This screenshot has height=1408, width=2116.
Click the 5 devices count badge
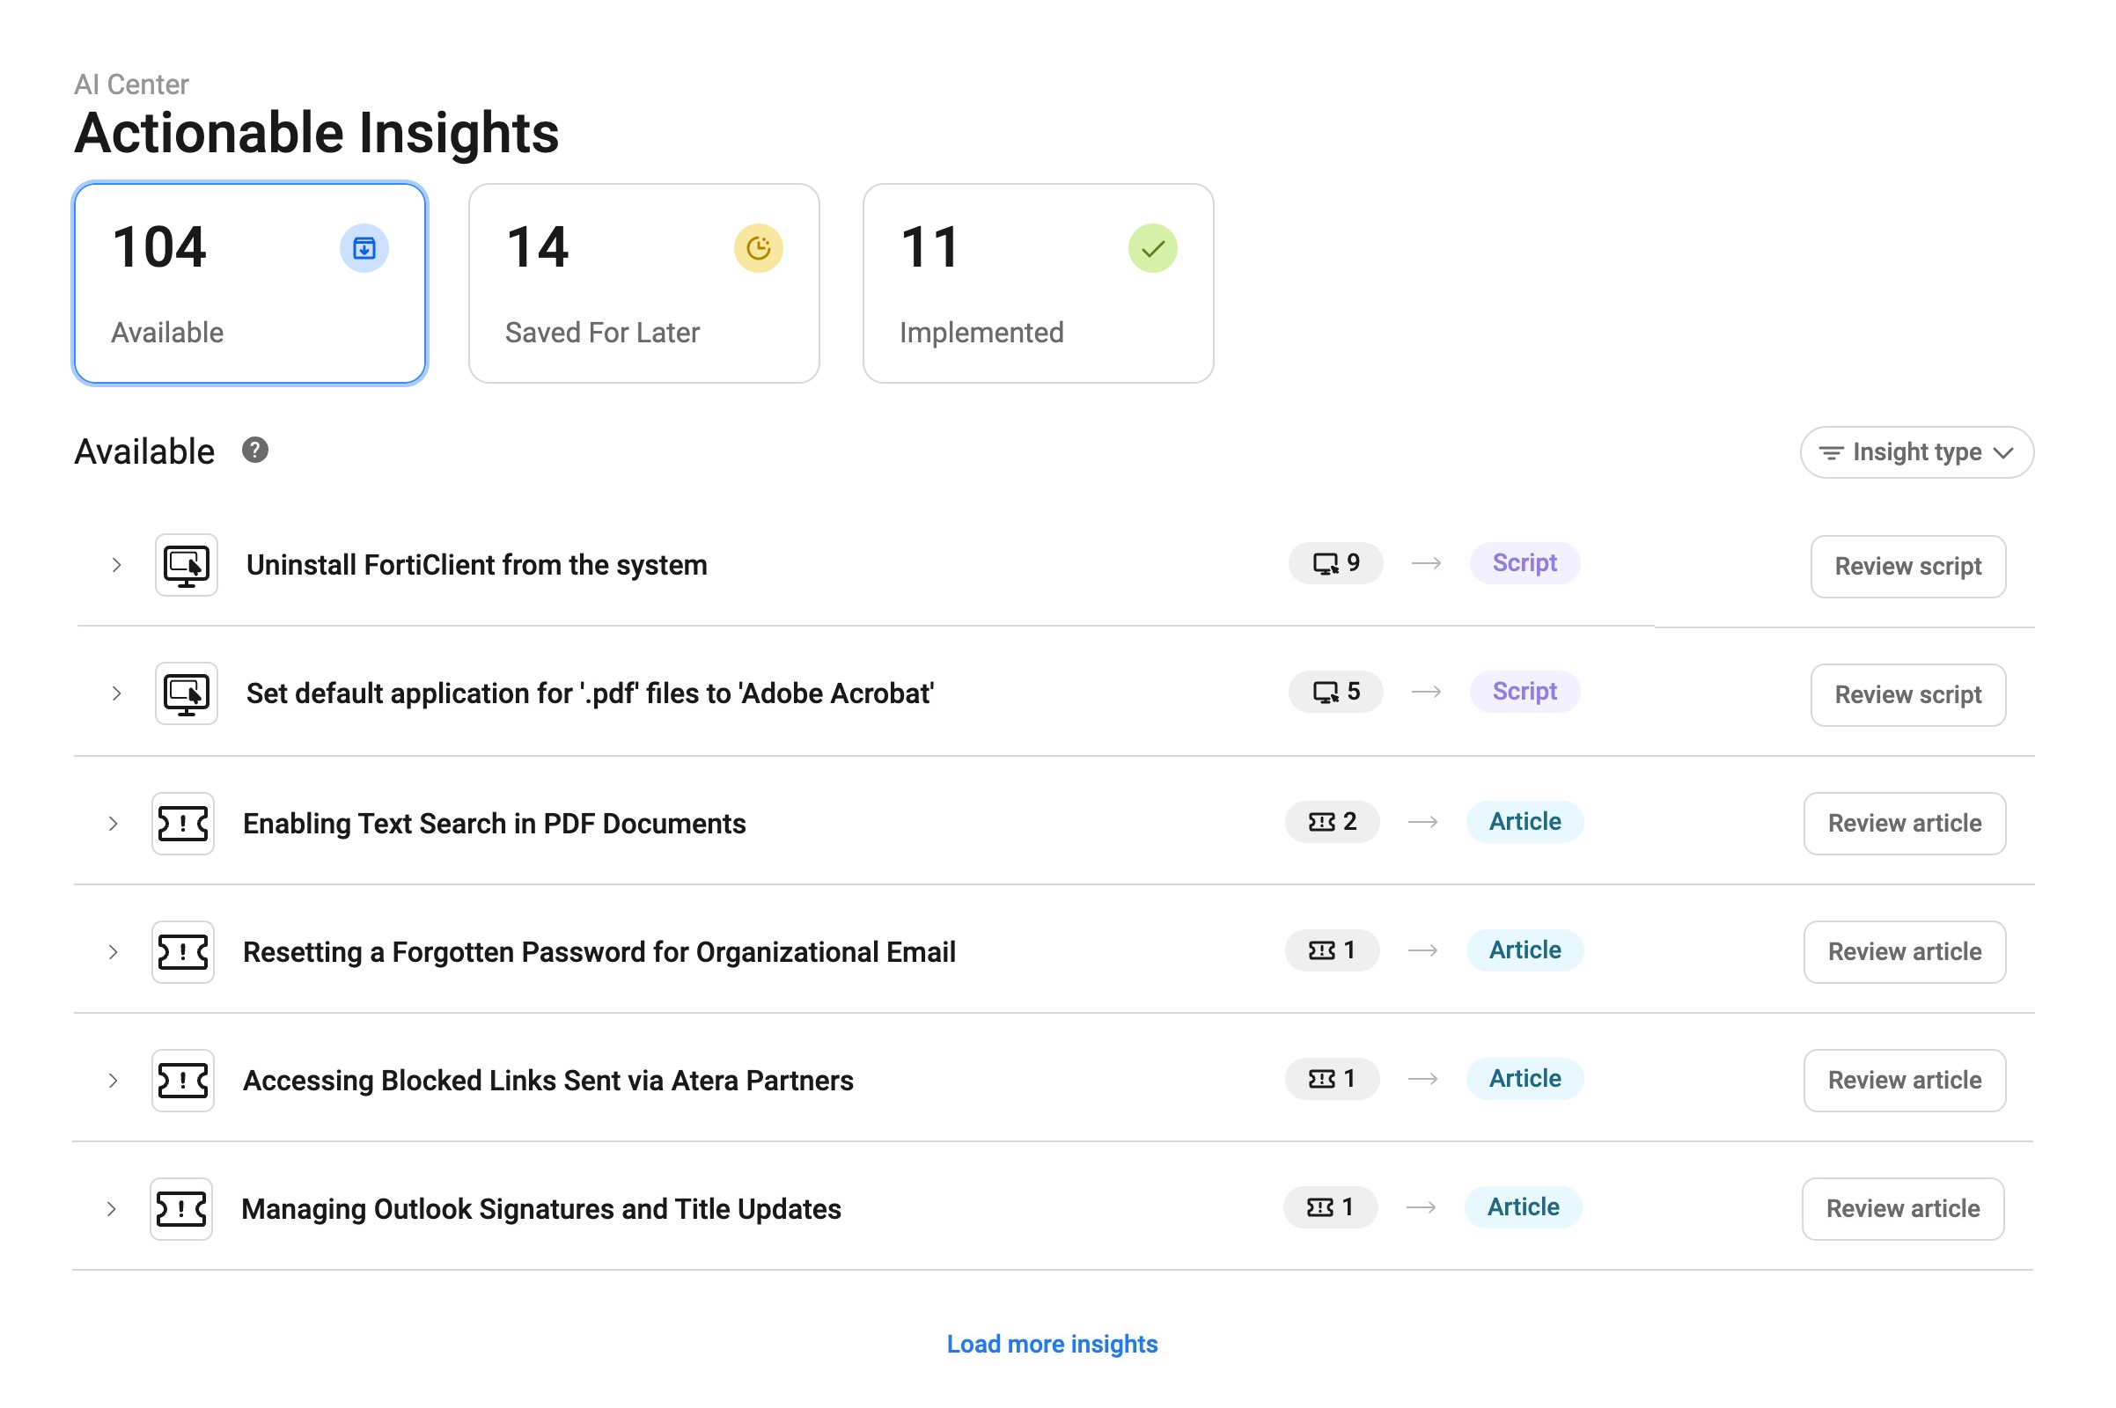(1335, 692)
